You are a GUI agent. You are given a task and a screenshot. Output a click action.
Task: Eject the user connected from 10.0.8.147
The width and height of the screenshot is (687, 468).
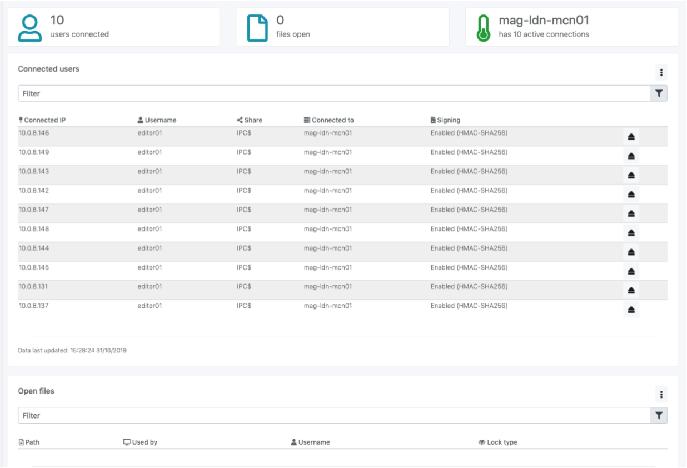[631, 213]
